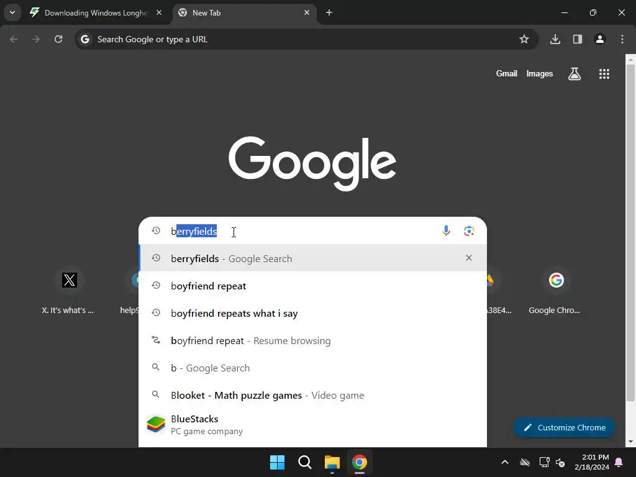The image size is (636, 477).
Task: Open the Windows Start menu
Action: [278, 462]
